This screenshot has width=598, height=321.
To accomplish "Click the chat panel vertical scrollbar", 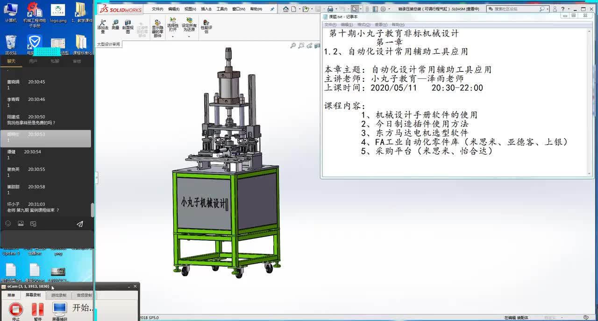I will [x=92, y=210].
